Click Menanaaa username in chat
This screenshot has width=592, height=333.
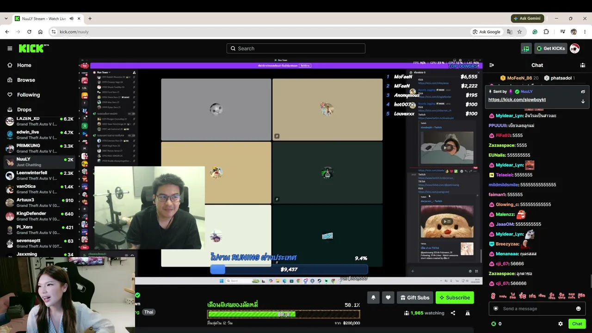pos(508,254)
